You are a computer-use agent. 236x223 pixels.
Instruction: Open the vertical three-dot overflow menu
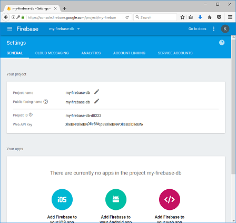[x=213, y=29]
